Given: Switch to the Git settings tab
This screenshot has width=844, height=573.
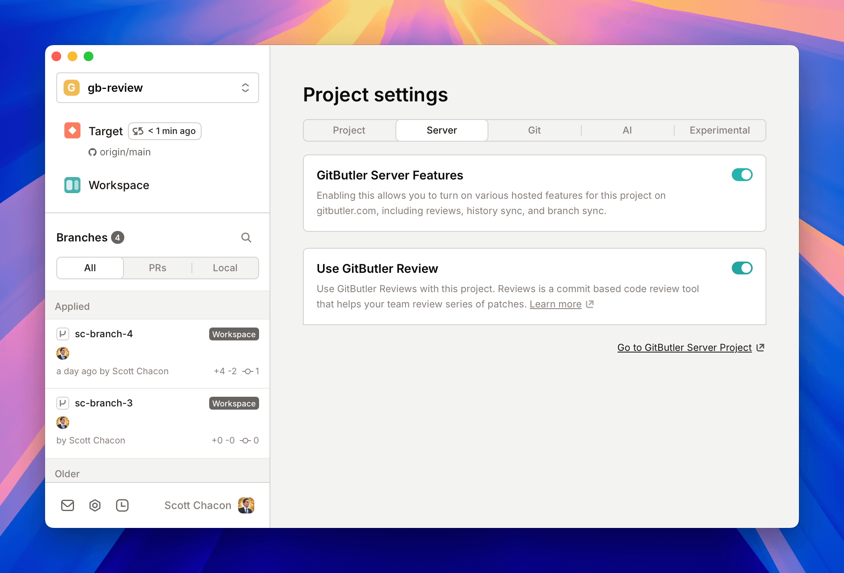Looking at the screenshot, I should (x=534, y=130).
